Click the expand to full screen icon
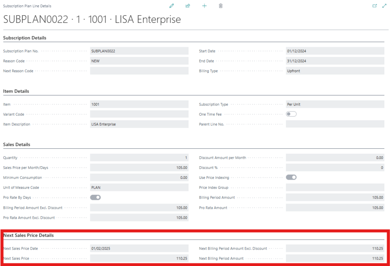This screenshot has width=390, height=266. (384, 6)
